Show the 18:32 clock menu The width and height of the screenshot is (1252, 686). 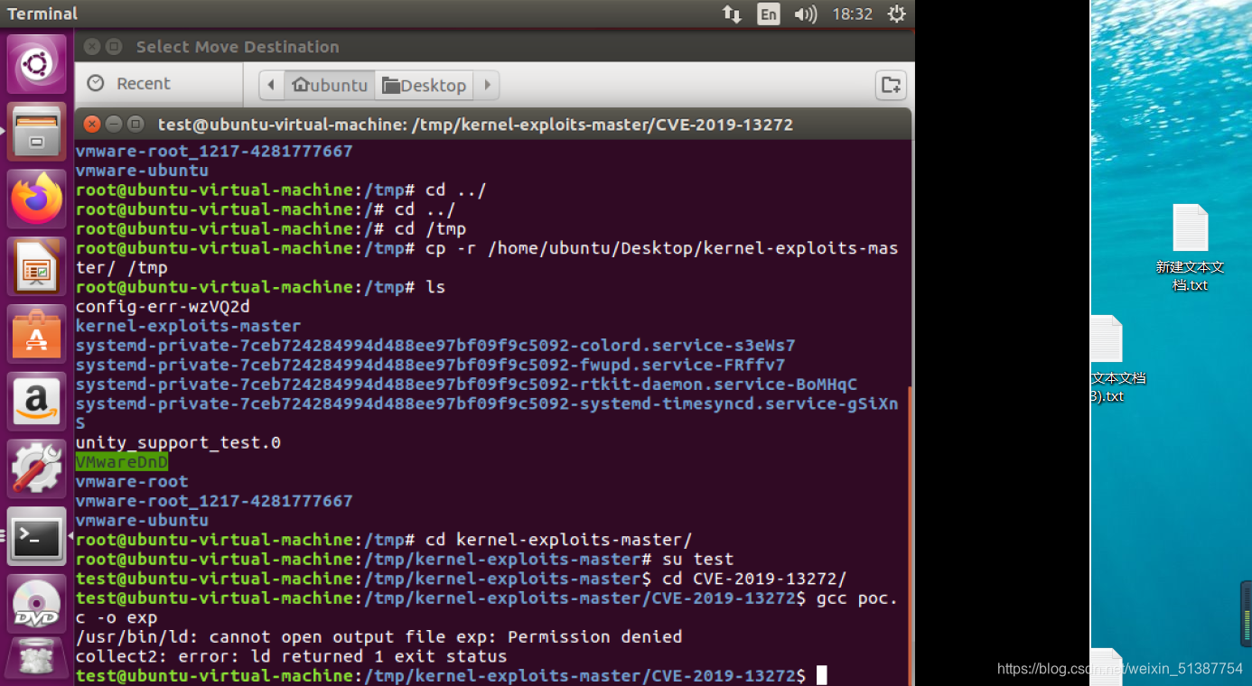coord(852,14)
